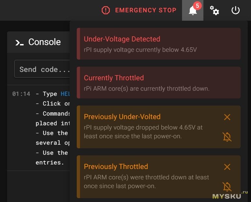This screenshot has height=202, width=251.
Task: Select the Under-Voltage Detected alert title
Action: (x=122, y=39)
